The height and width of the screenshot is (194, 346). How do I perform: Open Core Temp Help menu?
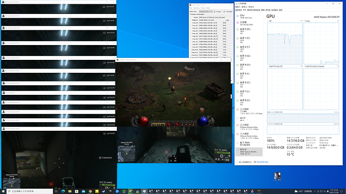point(208,8)
